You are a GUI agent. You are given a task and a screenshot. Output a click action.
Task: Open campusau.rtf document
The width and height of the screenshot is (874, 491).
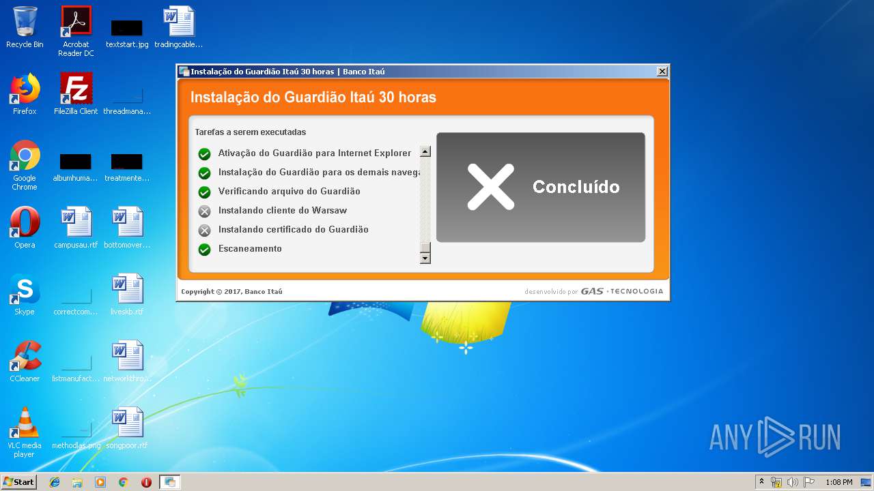[x=76, y=228]
